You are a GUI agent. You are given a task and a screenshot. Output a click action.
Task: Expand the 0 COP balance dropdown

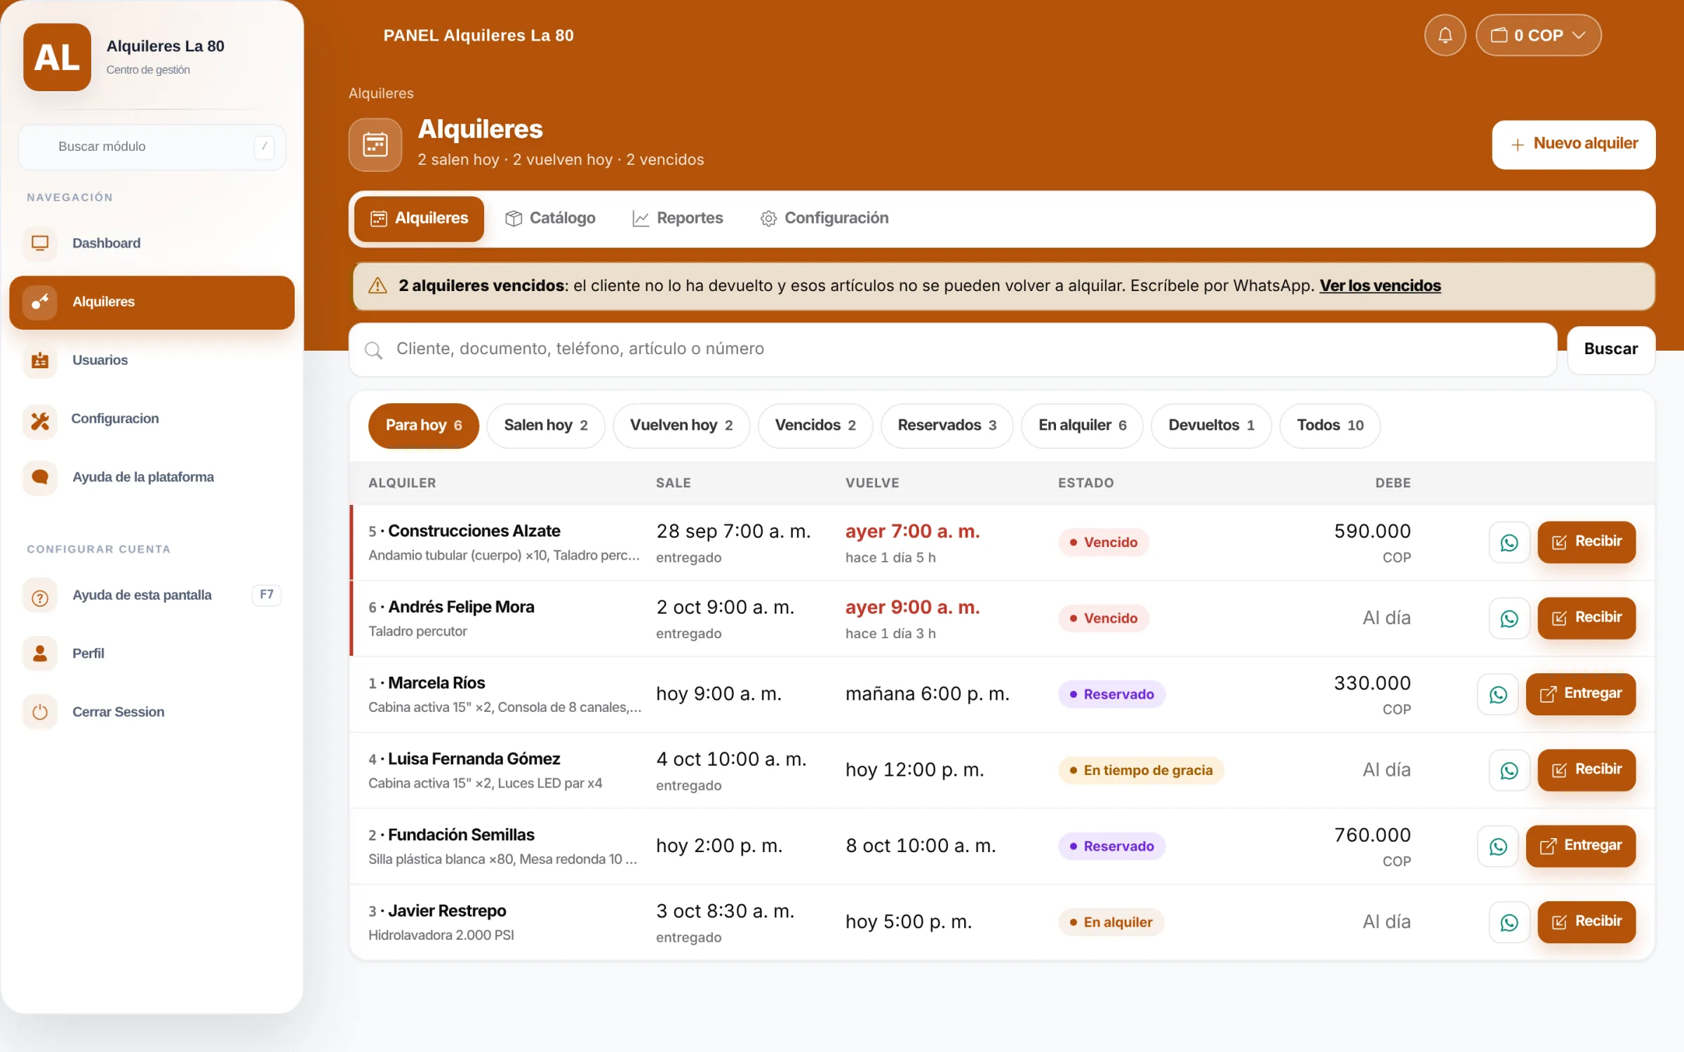pos(1538,35)
